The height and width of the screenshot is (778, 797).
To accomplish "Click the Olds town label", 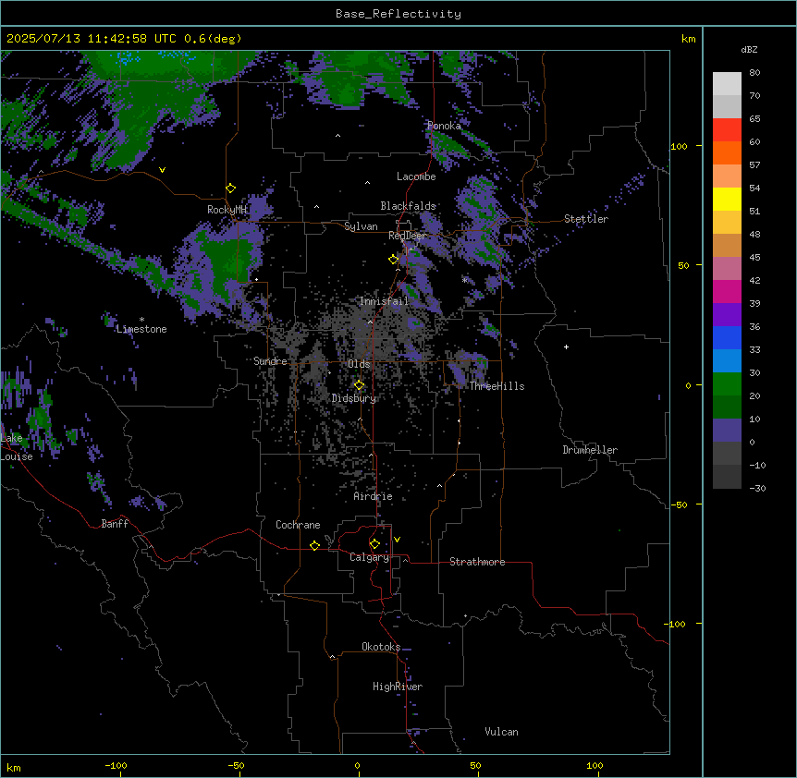I will click(x=359, y=364).
